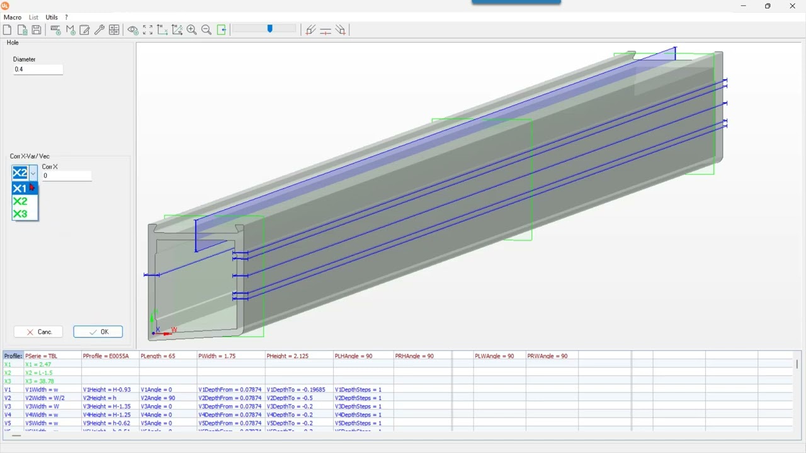
Task: Click the V5Height = h-0.62 cell
Action: (x=110, y=423)
